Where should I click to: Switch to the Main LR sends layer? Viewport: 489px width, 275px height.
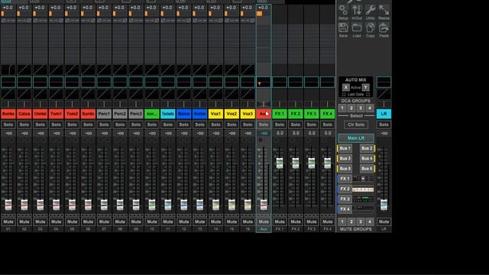coord(356,138)
